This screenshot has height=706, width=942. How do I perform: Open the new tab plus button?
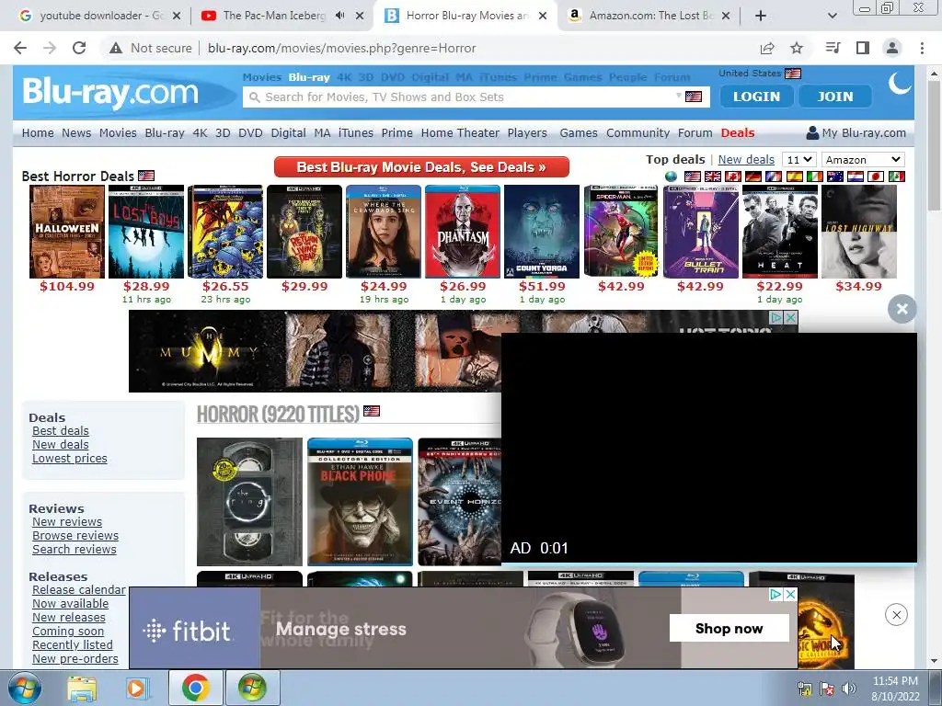click(x=761, y=16)
